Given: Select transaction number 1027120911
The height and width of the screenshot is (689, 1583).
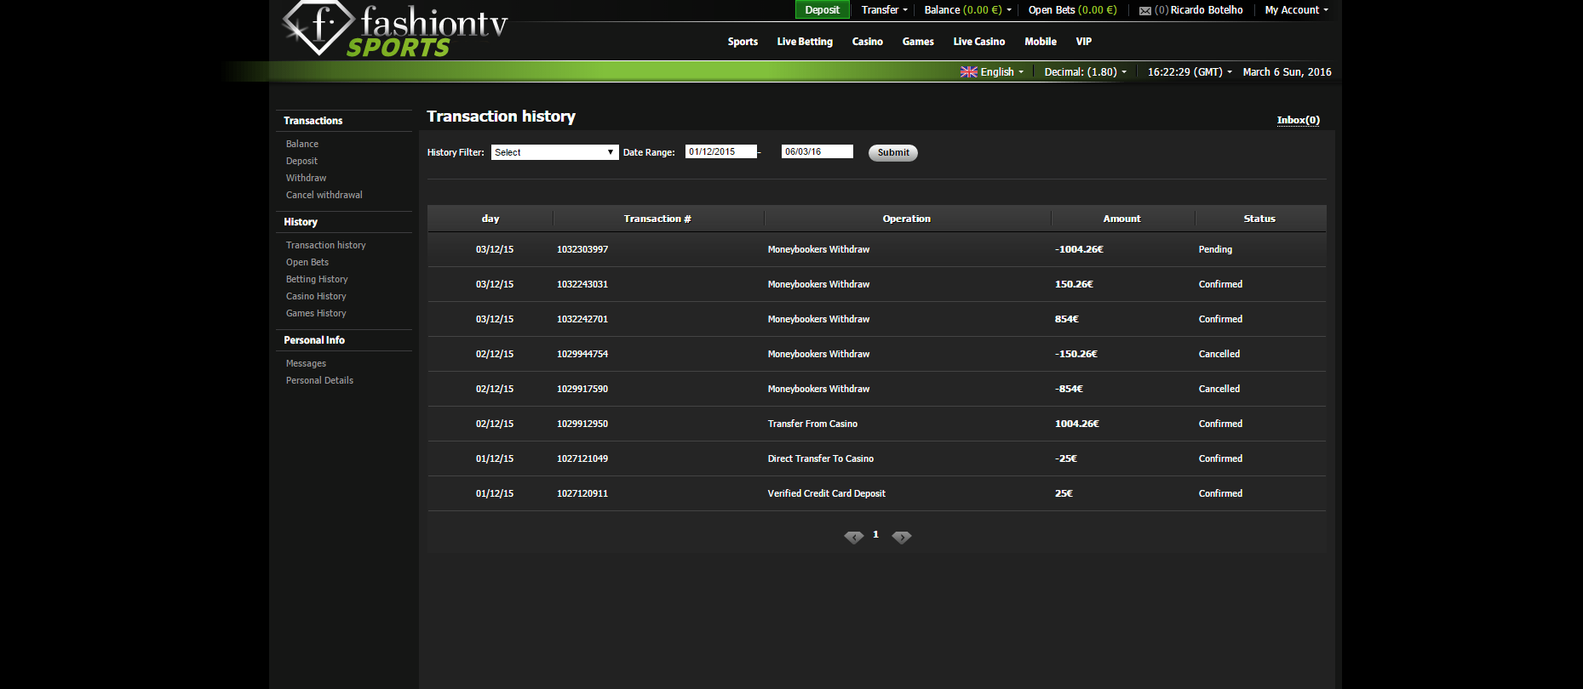Looking at the screenshot, I should pyautogui.click(x=582, y=493).
